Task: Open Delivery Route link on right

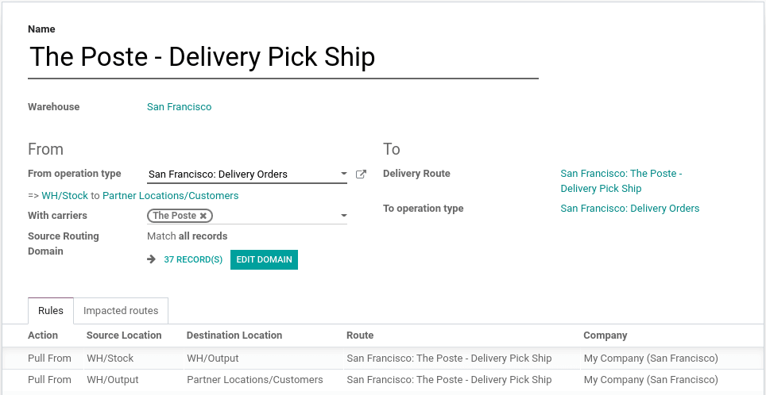Action: [621, 181]
